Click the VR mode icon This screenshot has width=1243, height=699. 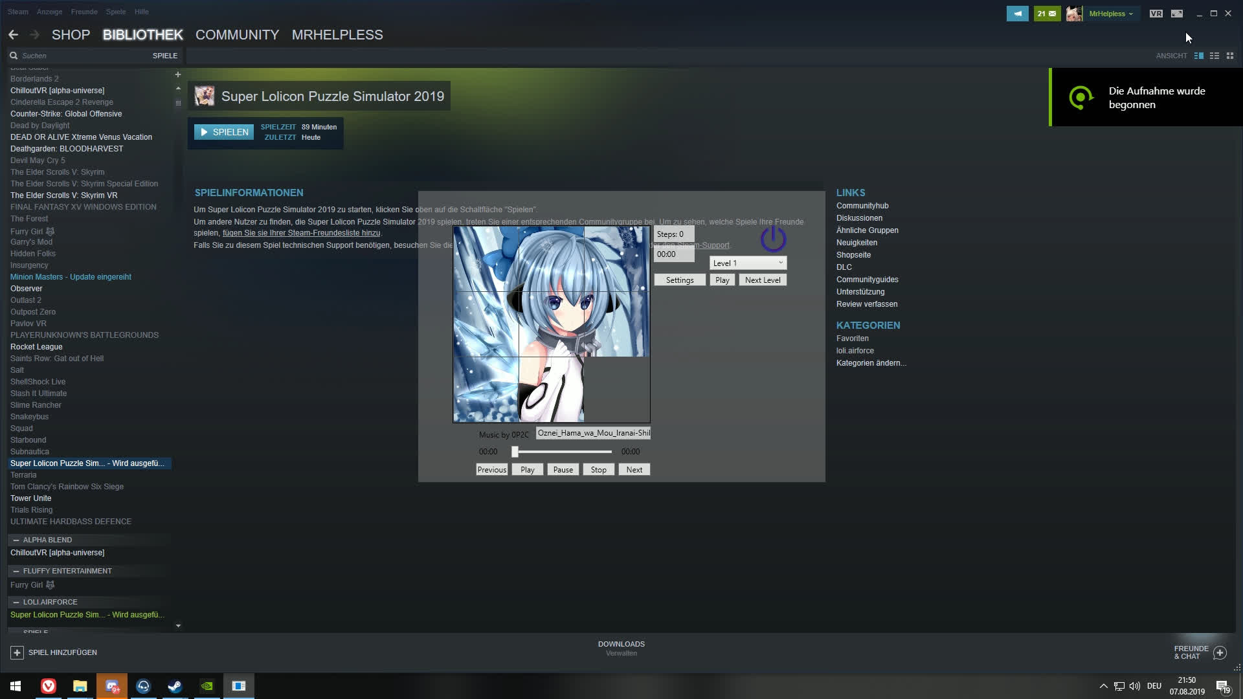[x=1156, y=14]
